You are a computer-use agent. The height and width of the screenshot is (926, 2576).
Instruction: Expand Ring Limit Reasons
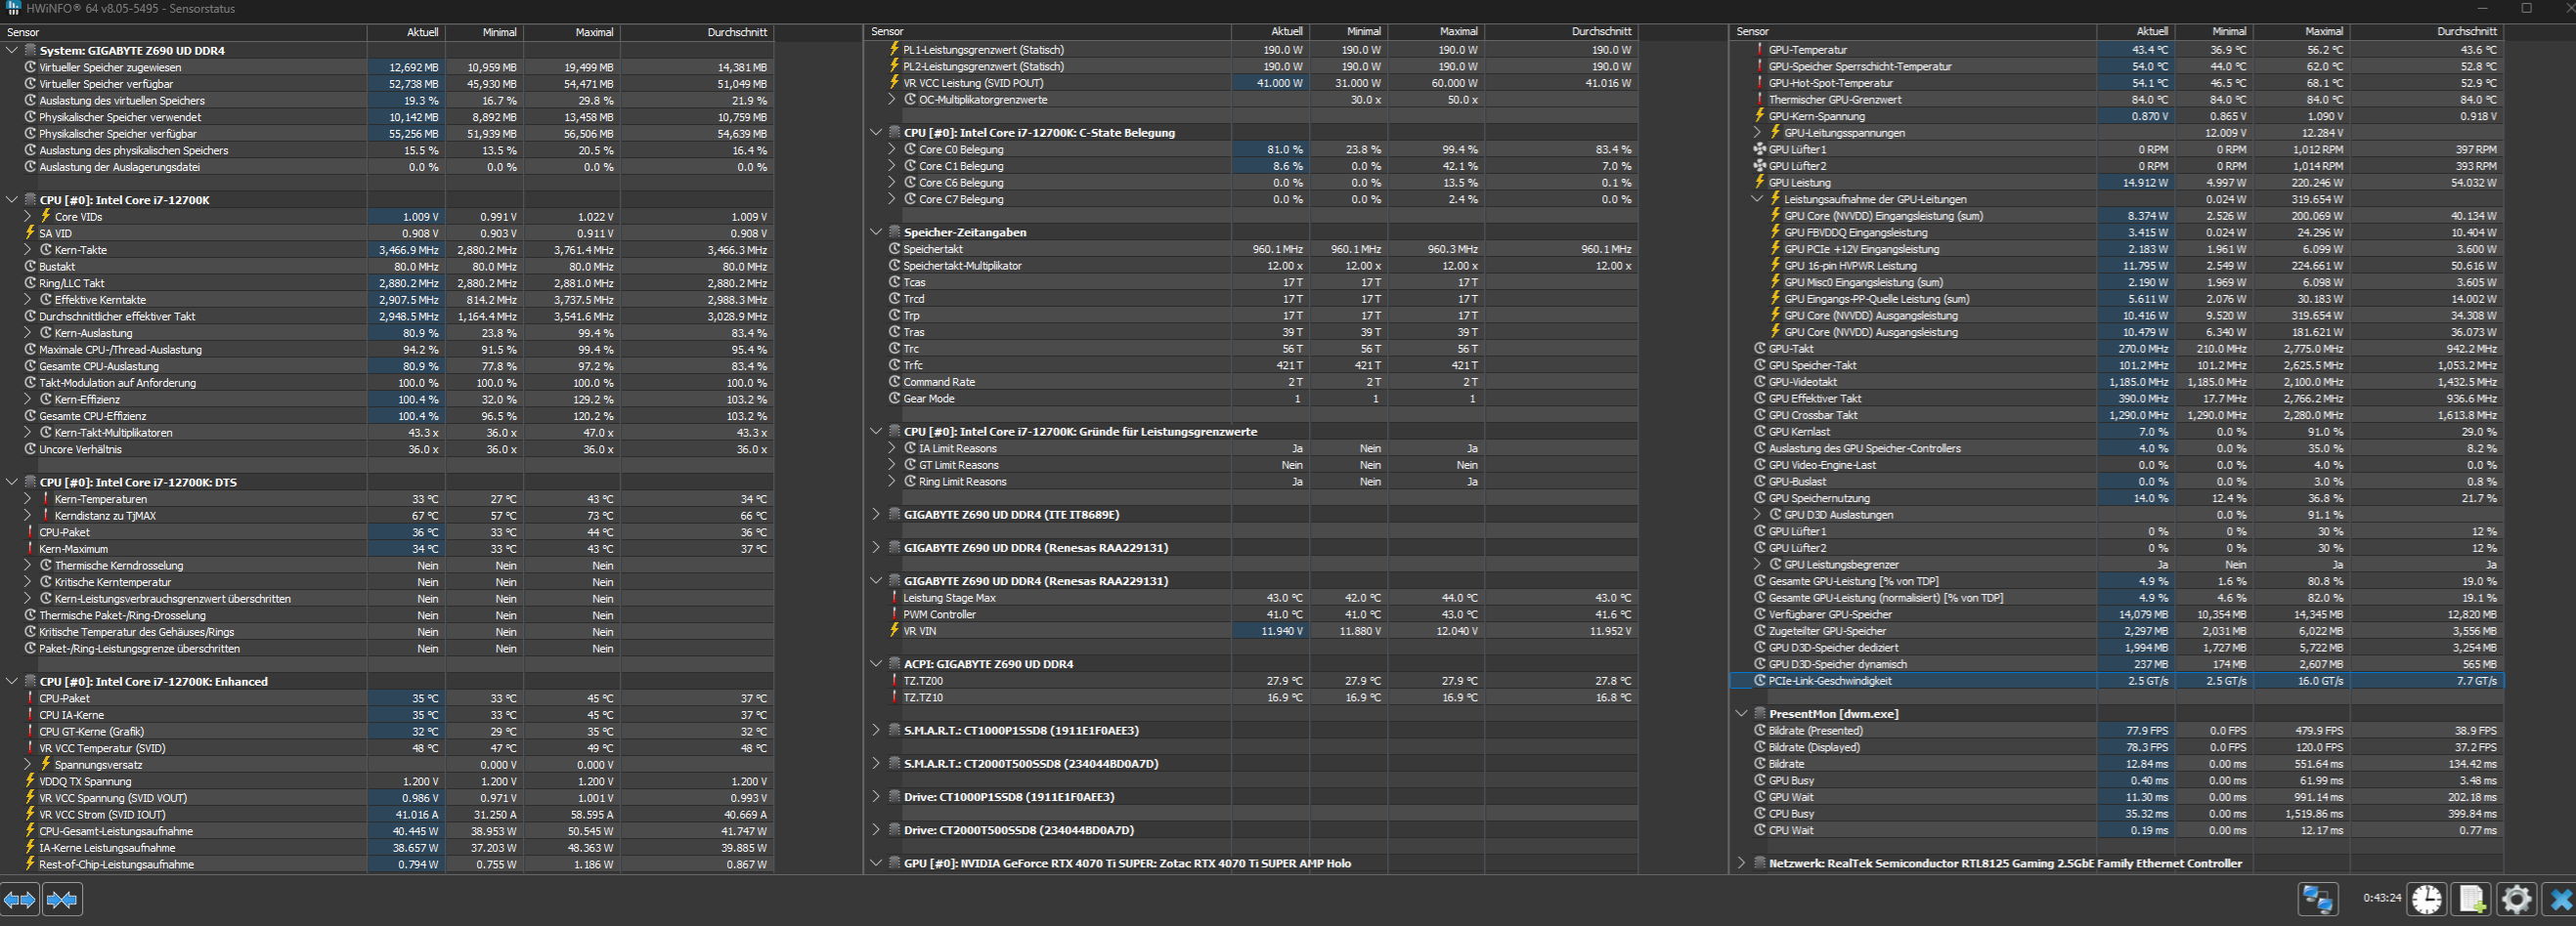tap(892, 482)
